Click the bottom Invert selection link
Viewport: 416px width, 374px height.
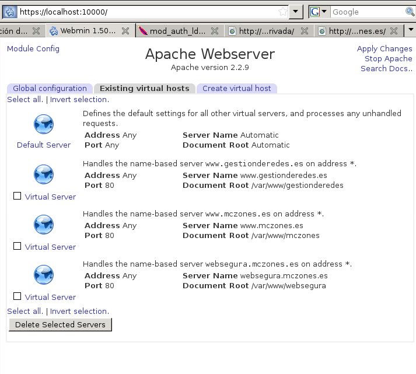pyautogui.click(x=79, y=311)
